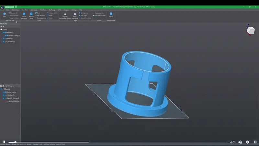Toggle the Planes(1) checkbox
The width and height of the screenshot is (259, 146).
point(3,39)
